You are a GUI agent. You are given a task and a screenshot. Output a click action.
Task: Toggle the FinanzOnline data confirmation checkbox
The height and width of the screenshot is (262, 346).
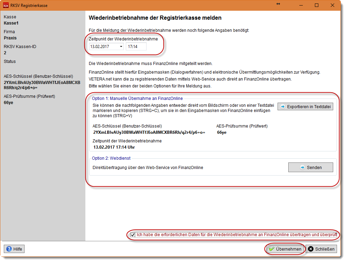coord(133,235)
